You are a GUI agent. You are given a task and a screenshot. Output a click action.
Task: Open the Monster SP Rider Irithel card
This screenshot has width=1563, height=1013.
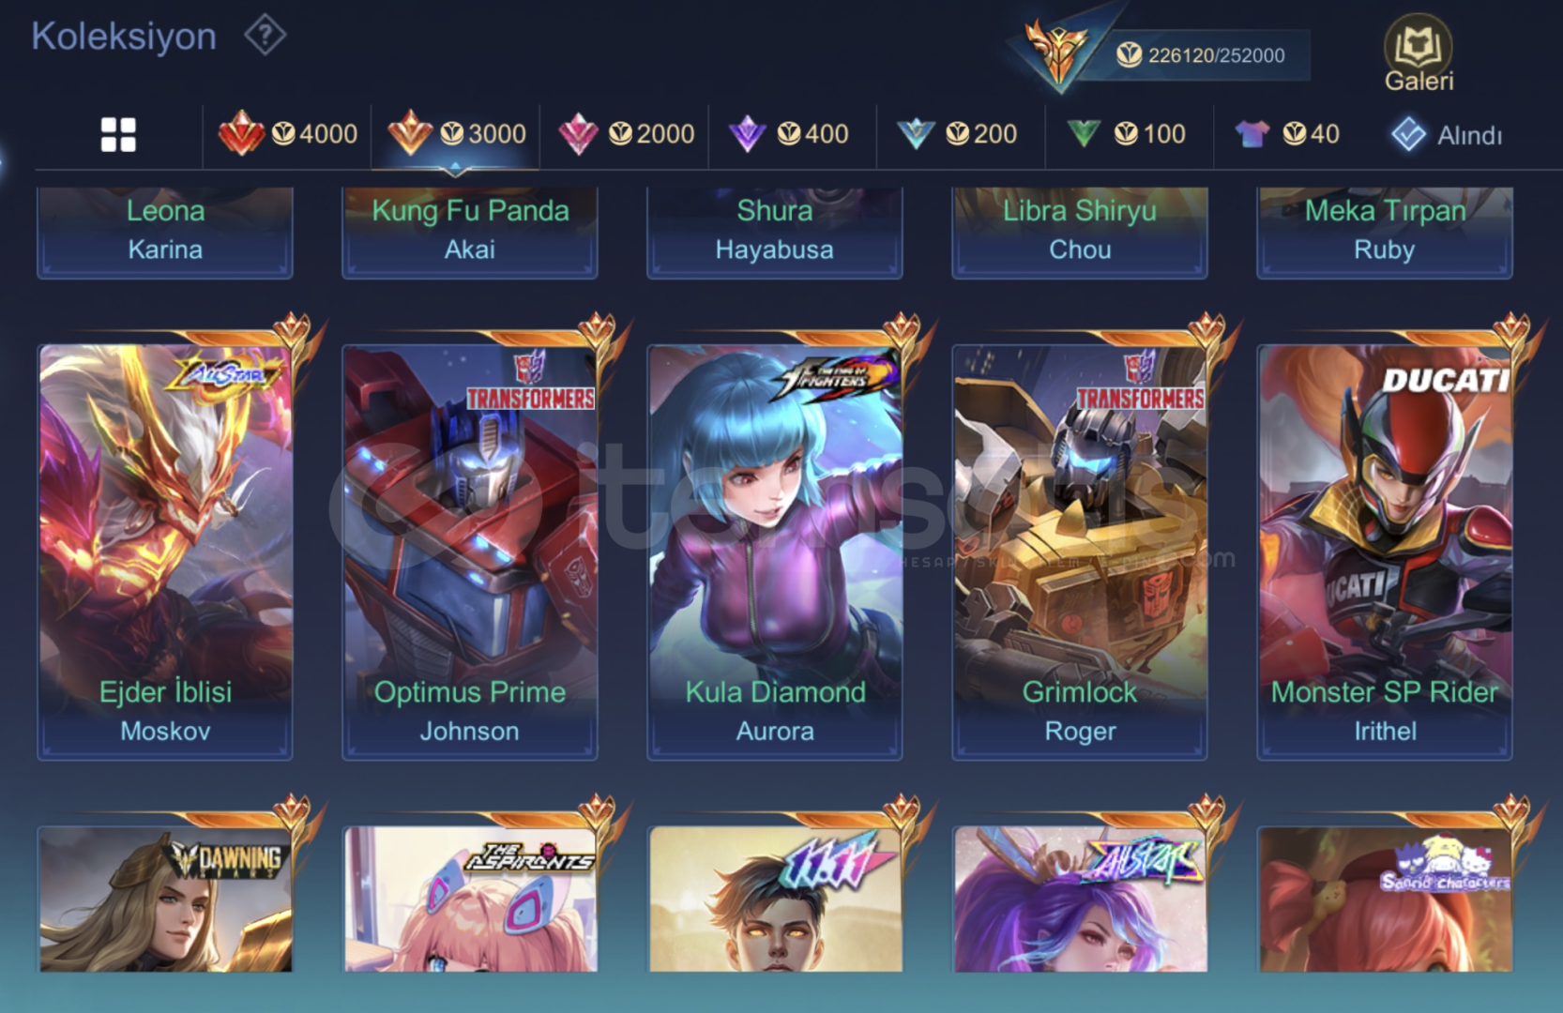pos(1385,552)
